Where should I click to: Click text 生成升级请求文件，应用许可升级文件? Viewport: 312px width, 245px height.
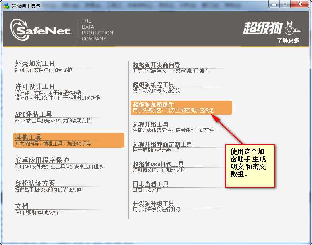(x=173, y=130)
